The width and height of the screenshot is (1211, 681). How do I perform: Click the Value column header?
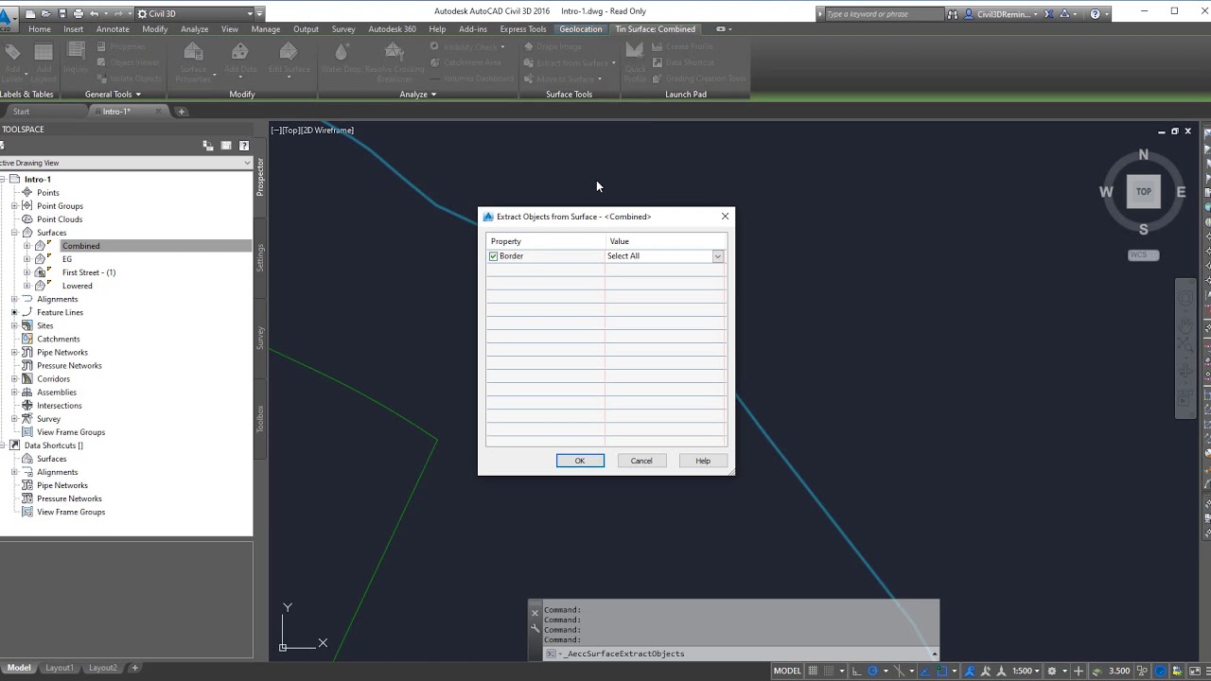click(666, 241)
